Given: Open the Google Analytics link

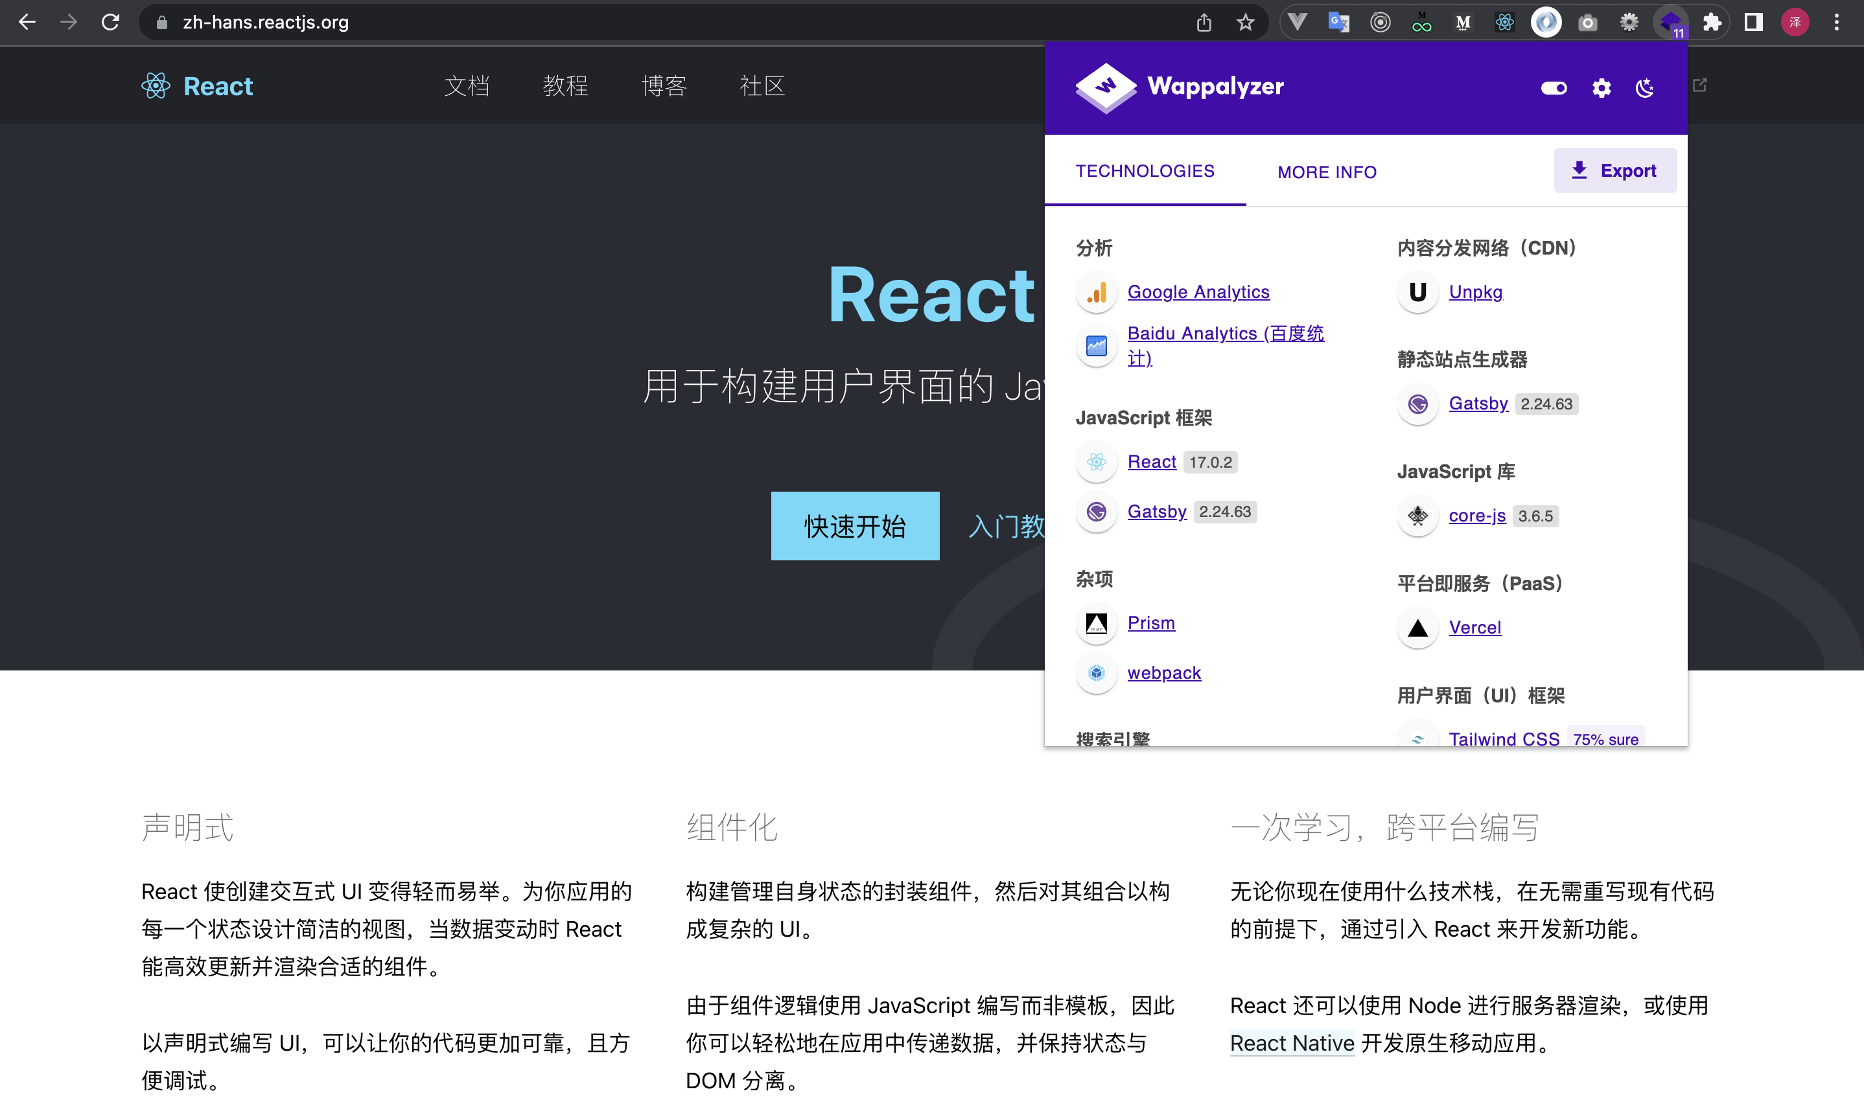Looking at the screenshot, I should click(1198, 292).
